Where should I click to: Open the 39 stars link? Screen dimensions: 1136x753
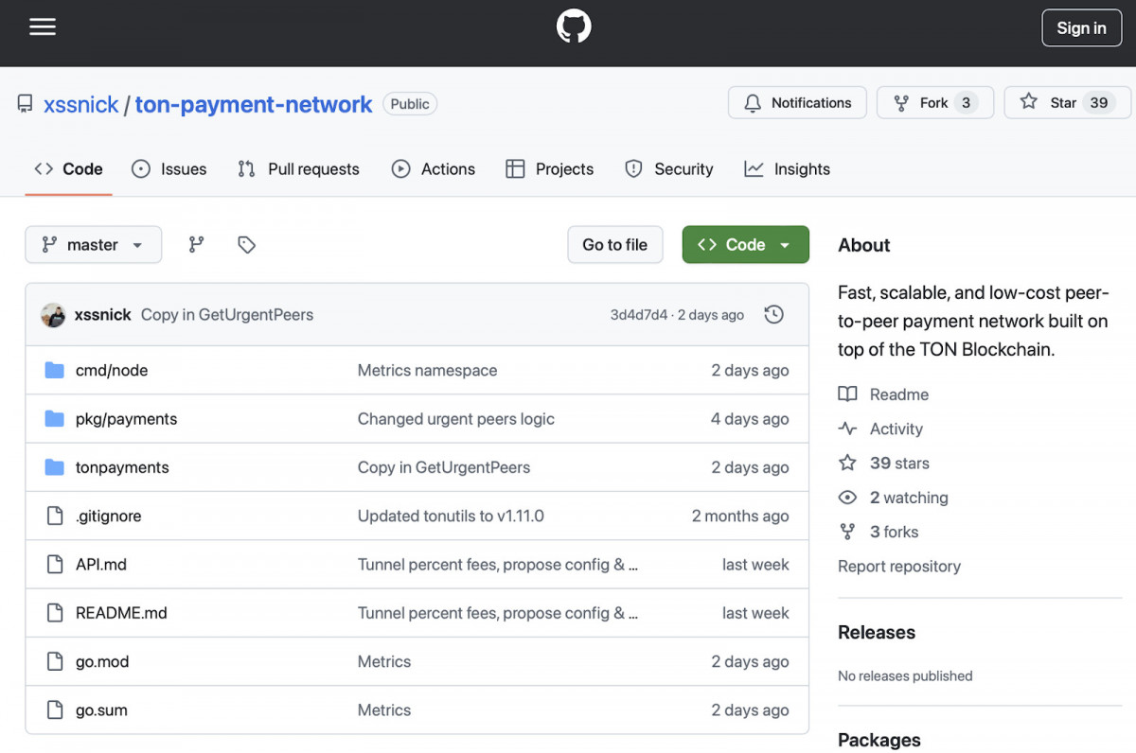point(899,464)
